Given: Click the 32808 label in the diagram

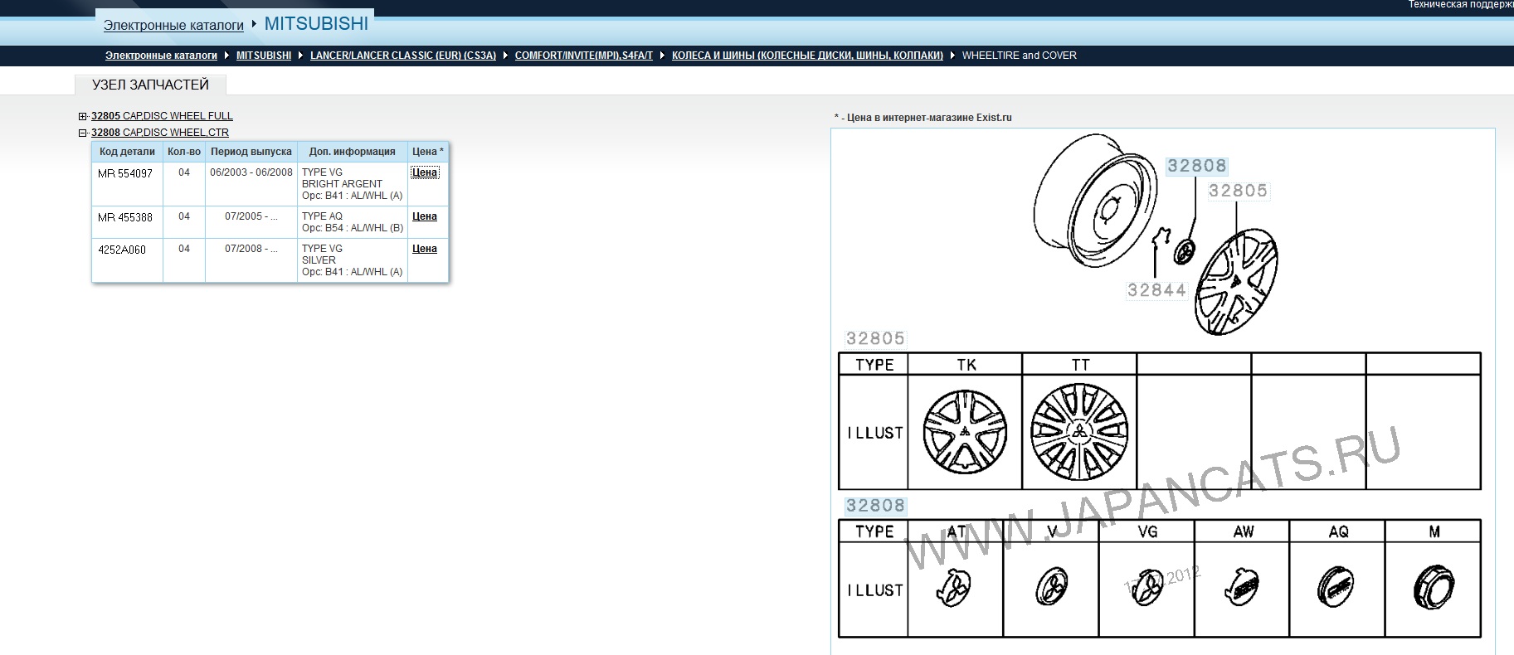Looking at the screenshot, I should [1196, 166].
